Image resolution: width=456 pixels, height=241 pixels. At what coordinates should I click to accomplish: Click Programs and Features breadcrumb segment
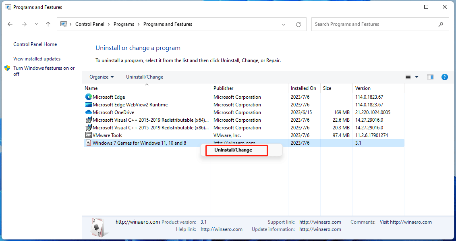pyautogui.click(x=168, y=24)
